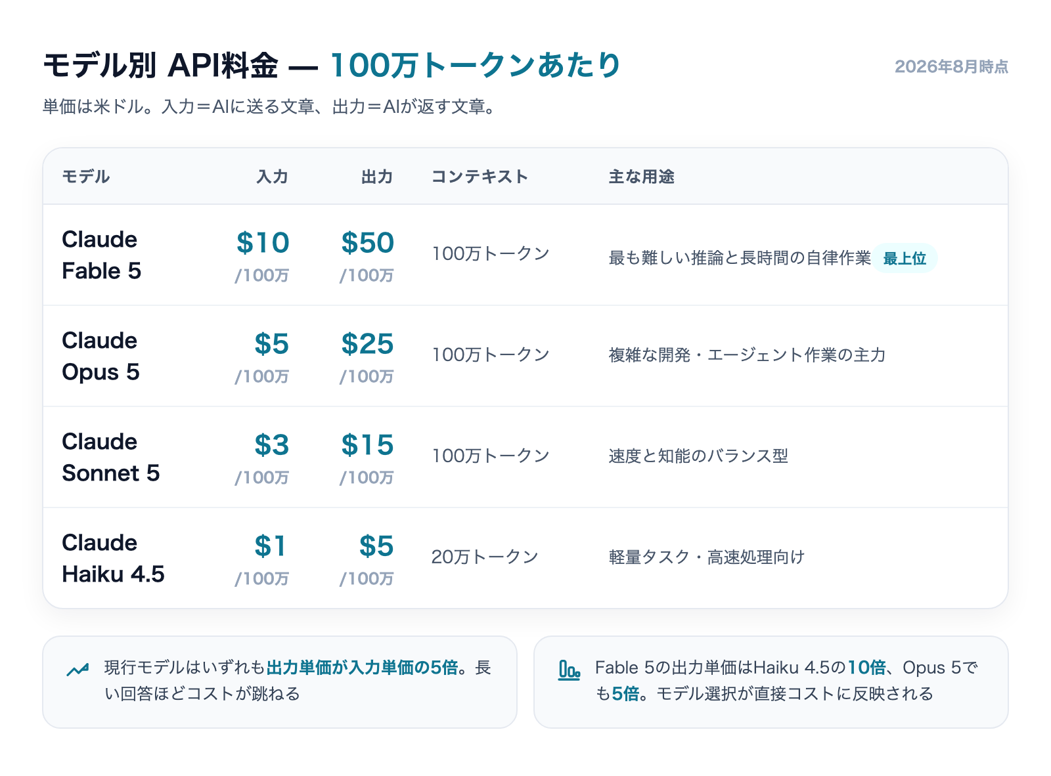The width and height of the screenshot is (1051, 776).
Task: Click the 最も難しい推論と長時間の自律作業 description
Action: pos(740,258)
